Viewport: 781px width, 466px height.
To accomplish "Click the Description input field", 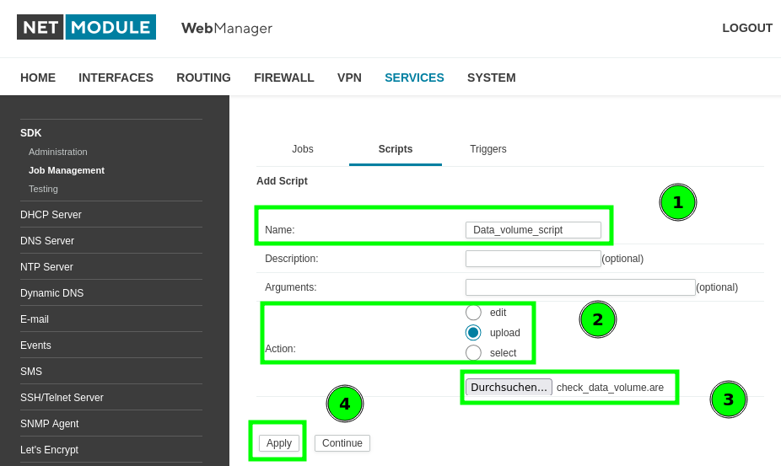I will pos(533,259).
